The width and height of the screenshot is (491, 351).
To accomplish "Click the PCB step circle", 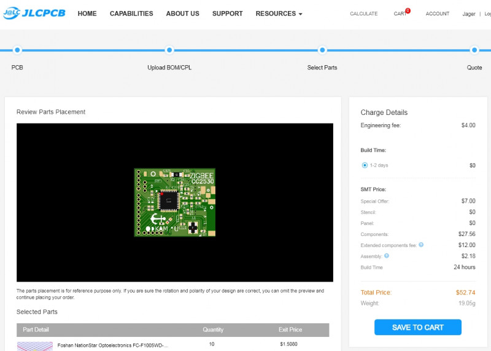I will click(17, 50).
